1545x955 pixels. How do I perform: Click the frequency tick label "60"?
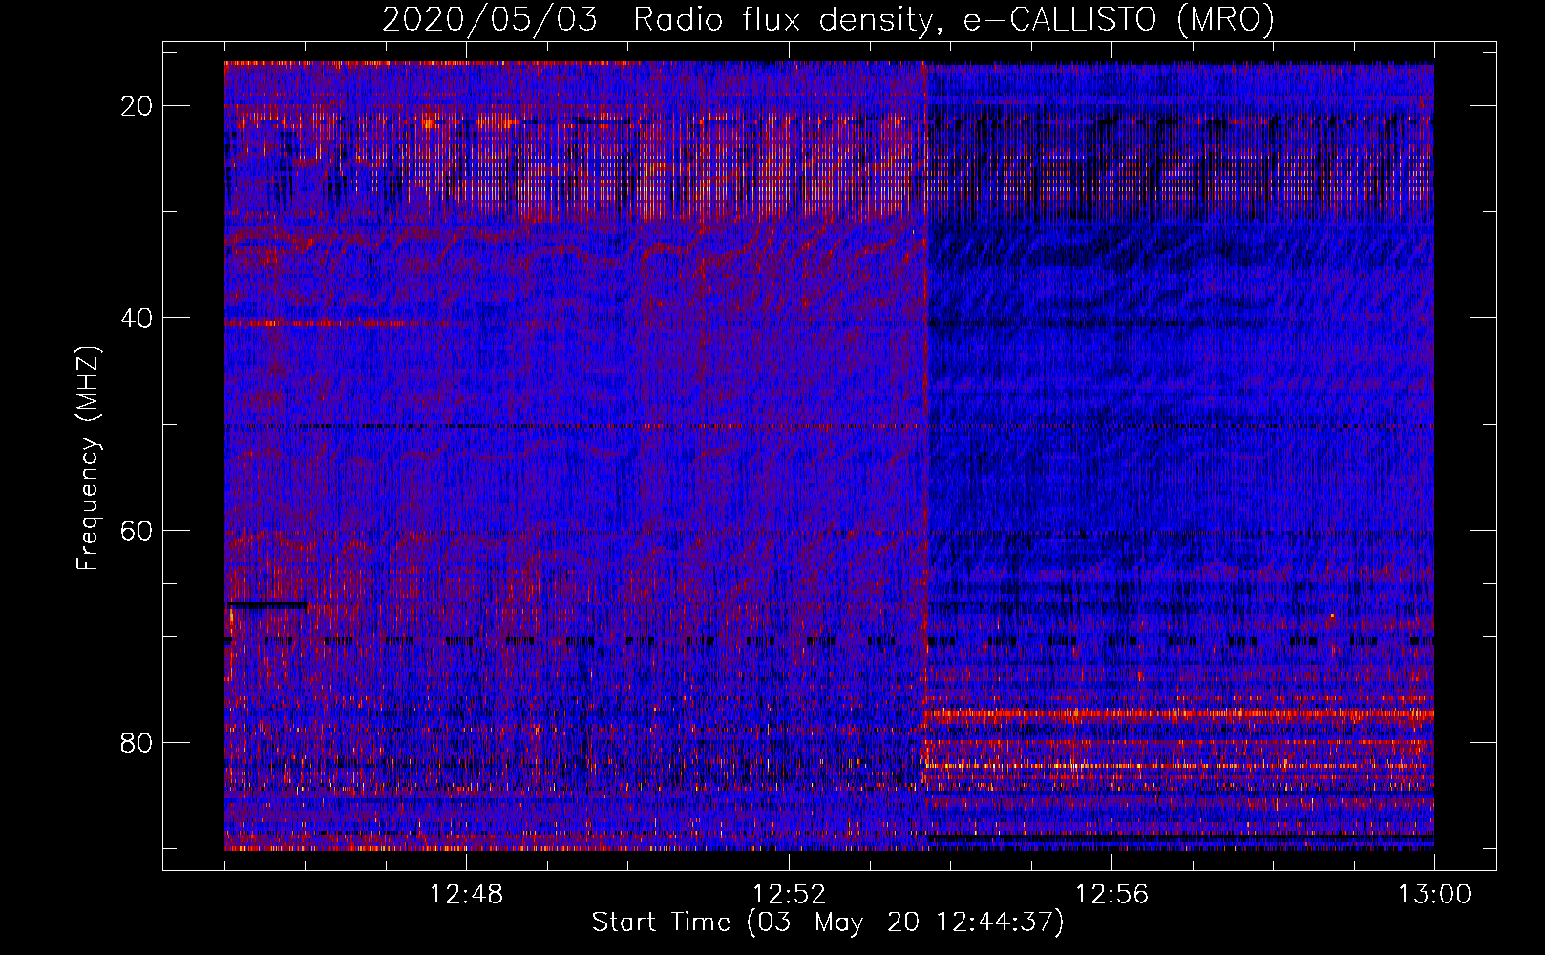138,530
